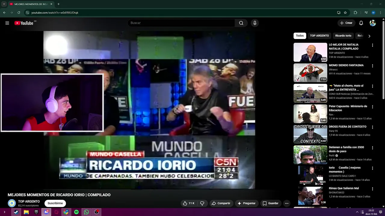
Task: Click into the Buscar search field
Action: pos(181,23)
